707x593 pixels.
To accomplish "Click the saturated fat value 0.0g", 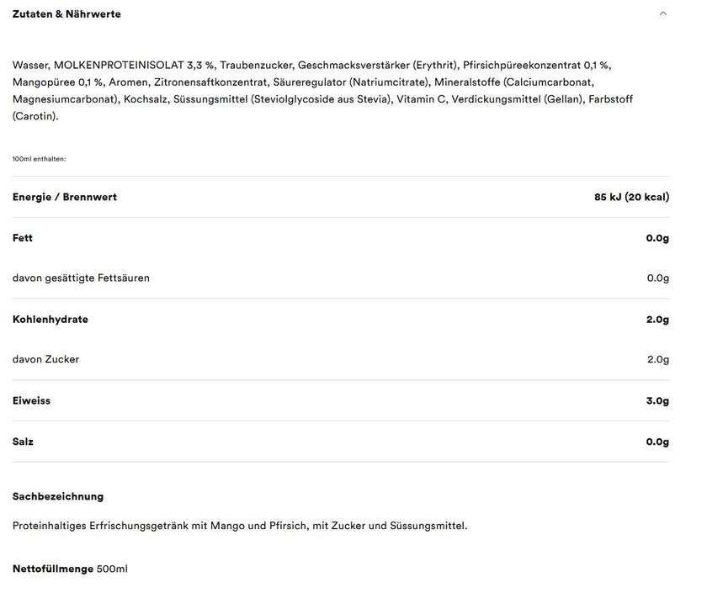I will (658, 278).
